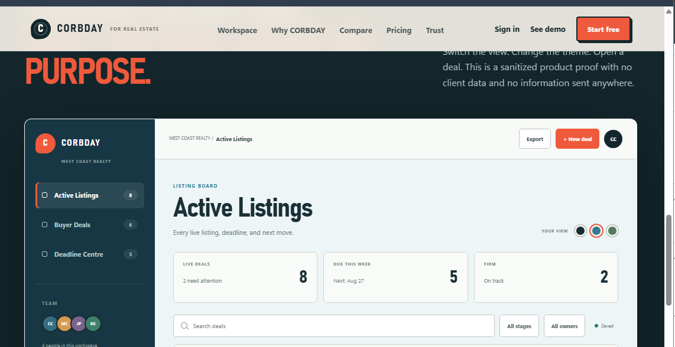Focus the Search deals input field
Viewport: 675px width, 347px height.
point(333,326)
